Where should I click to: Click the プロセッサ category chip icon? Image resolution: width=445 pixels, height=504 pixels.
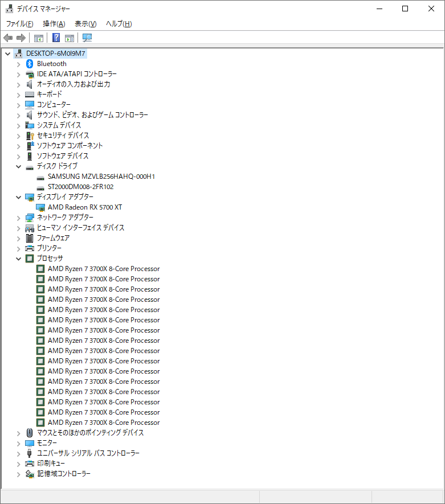tap(30, 259)
